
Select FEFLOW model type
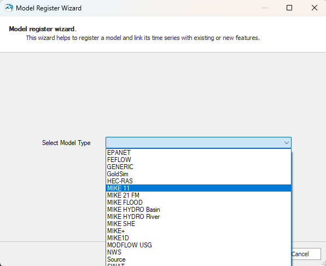199,160
